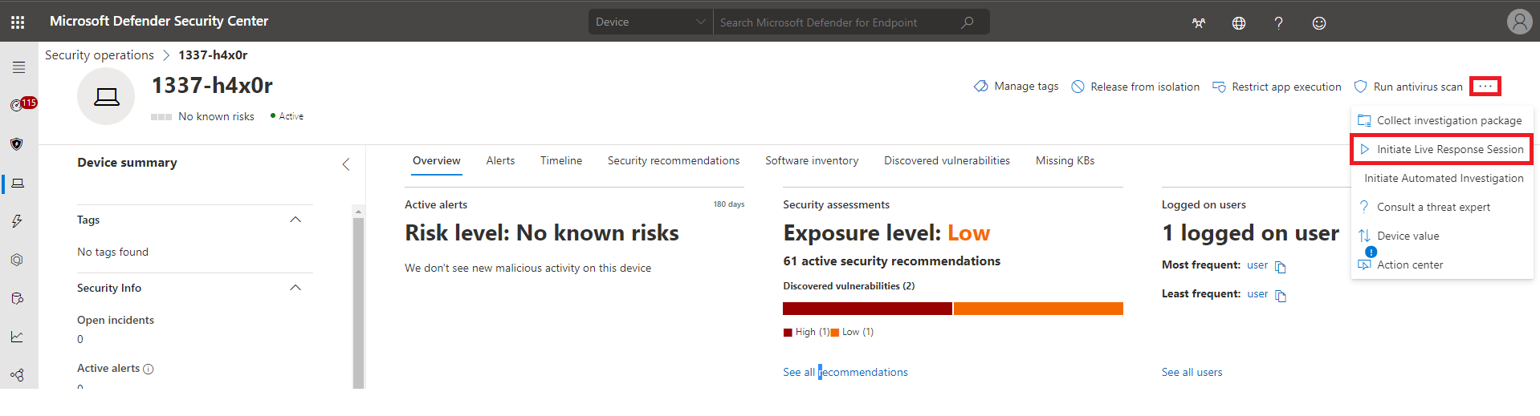The width and height of the screenshot is (1540, 416).
Task: Open the Reports chart sidebar icon
Action: pyautogui.click(x=17, y=337)
